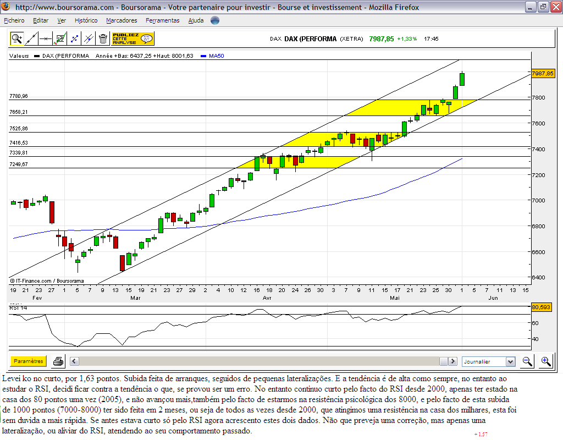
Task: Click the 7525,86 level label
Action: click(x=18, y=128)
